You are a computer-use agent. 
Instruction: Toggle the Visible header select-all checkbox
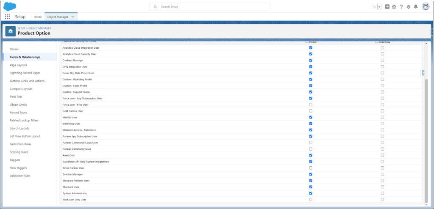[307, 42]
